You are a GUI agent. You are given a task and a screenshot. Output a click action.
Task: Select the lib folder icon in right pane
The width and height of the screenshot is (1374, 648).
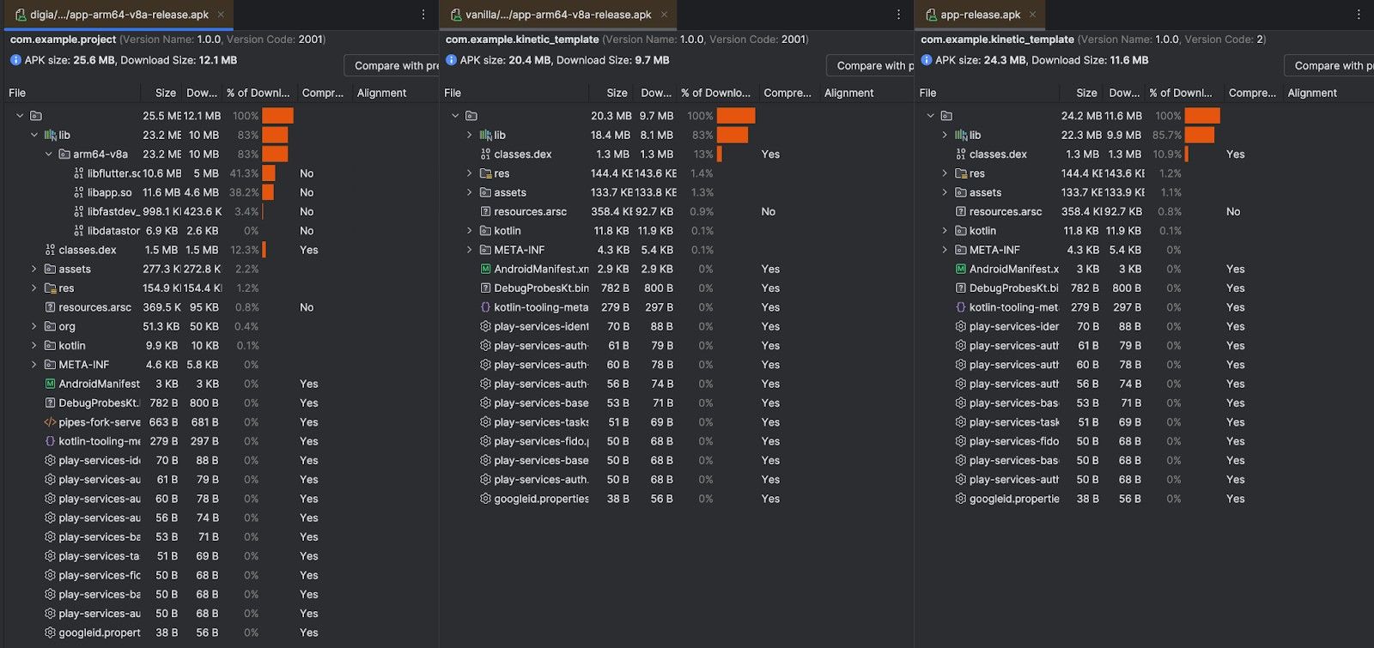[x=961, y=135]
